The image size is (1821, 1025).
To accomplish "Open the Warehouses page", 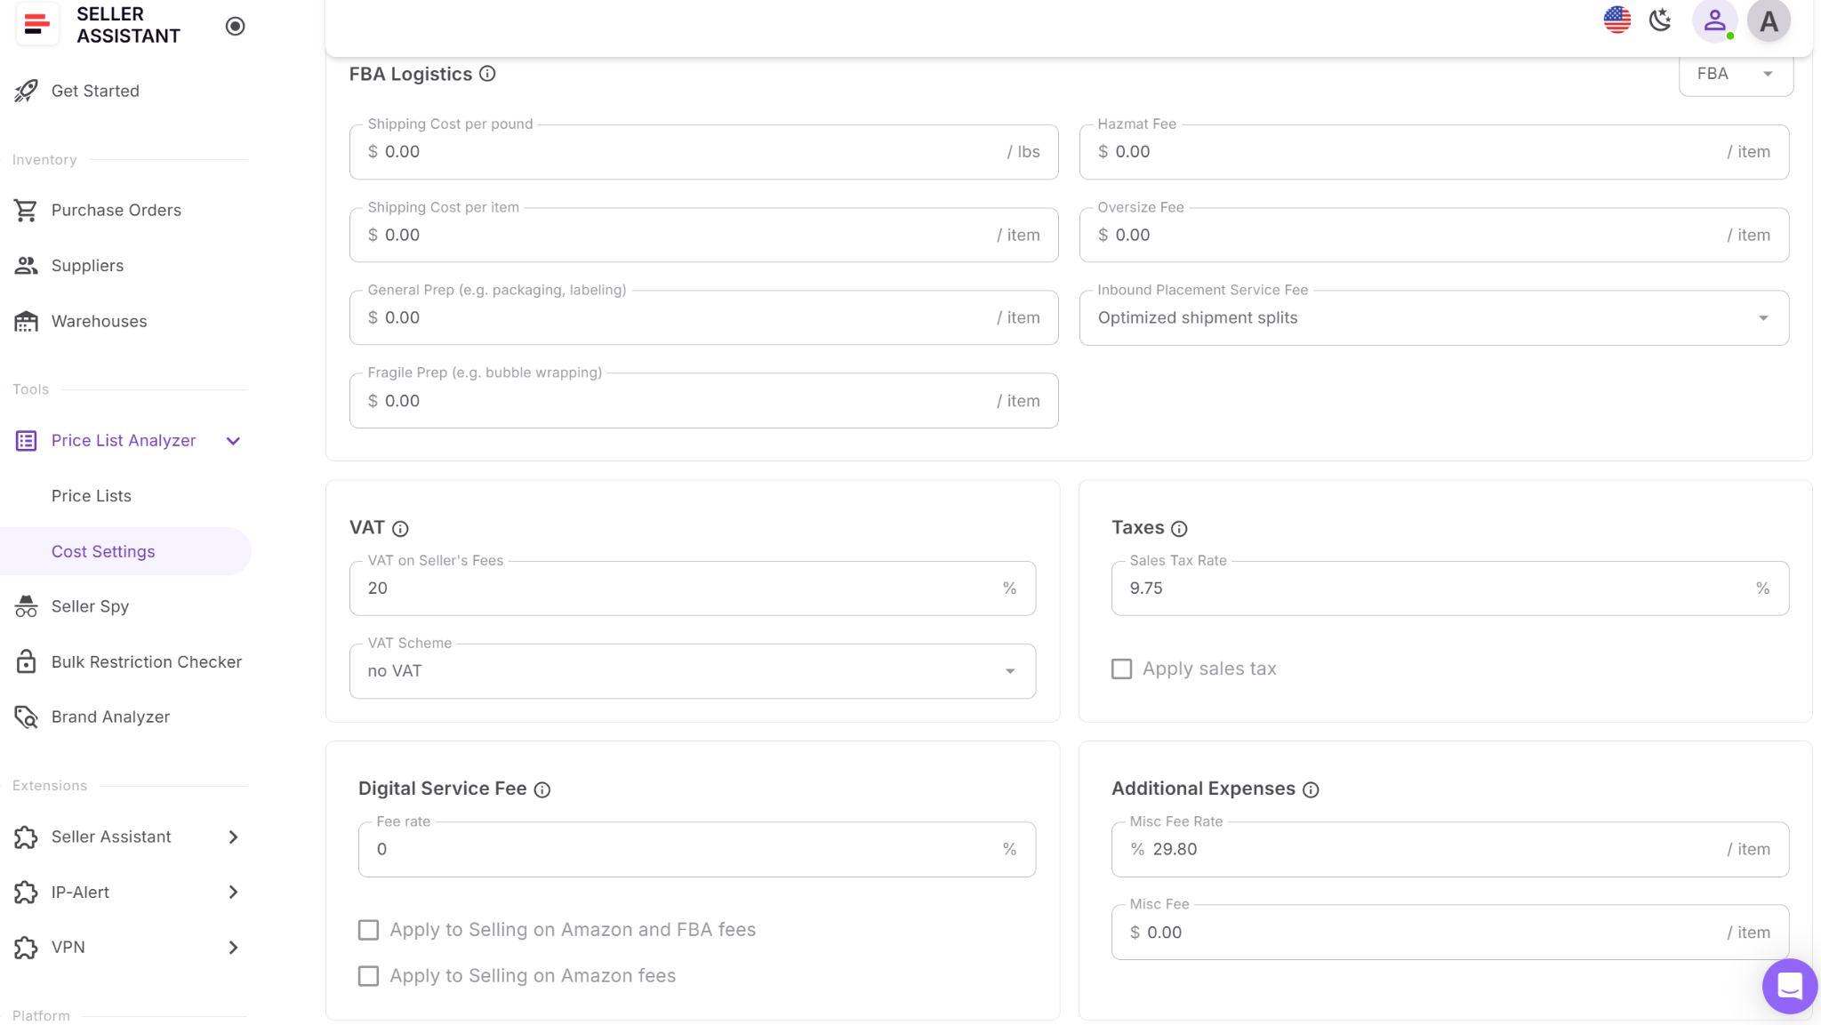I will 99,321.
